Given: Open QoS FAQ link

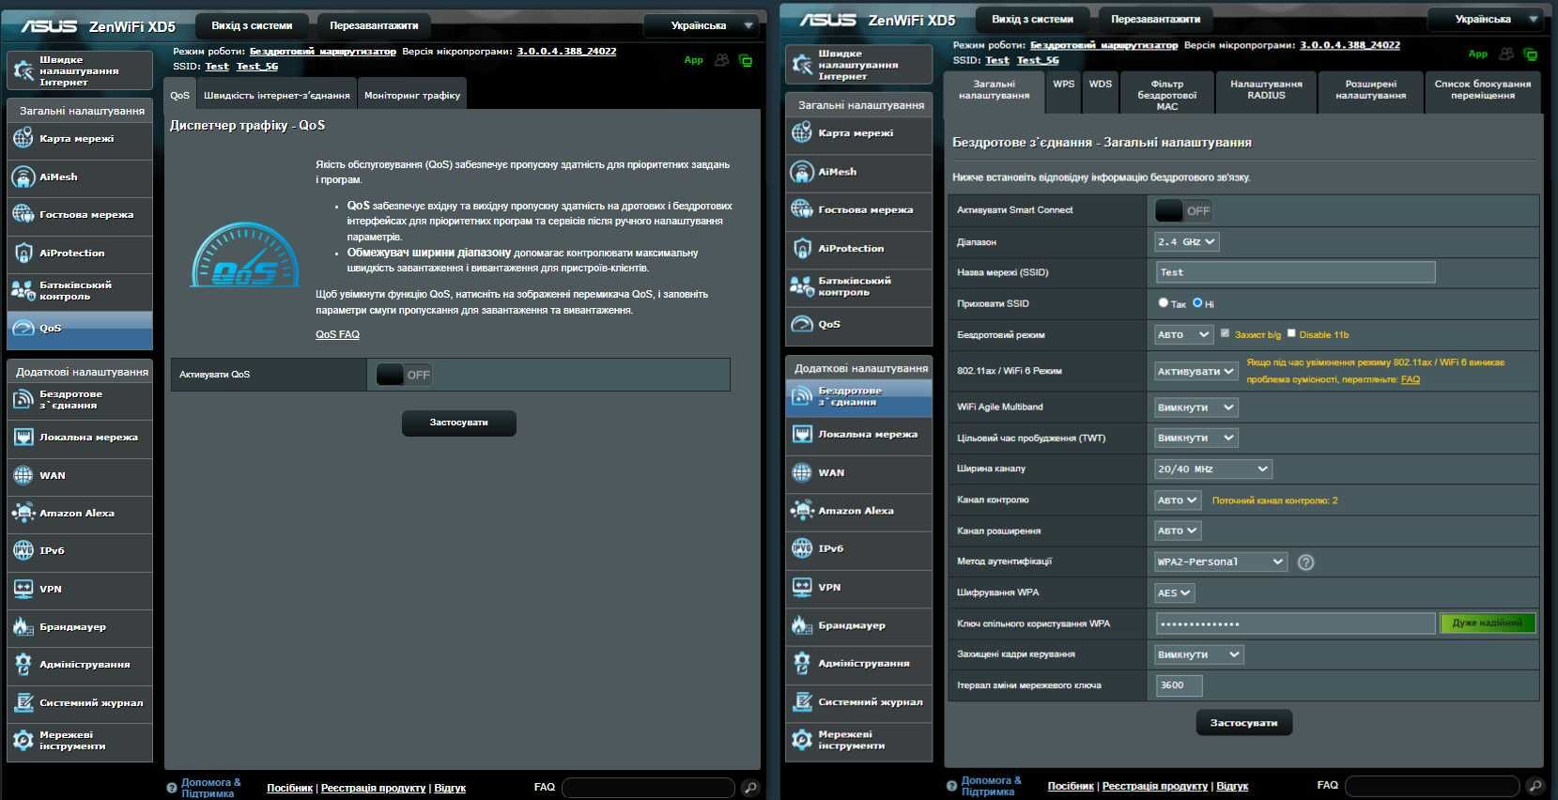Looking at the screenshot, I should click(337, 334).
